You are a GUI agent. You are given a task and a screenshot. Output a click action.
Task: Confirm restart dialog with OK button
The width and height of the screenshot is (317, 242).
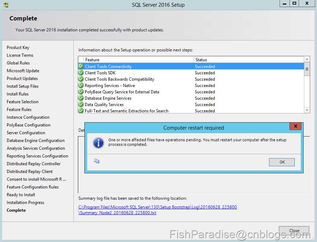(x=282, y=162)
